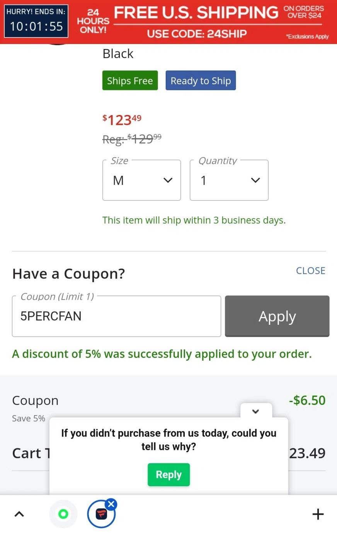Click the green Reply button
Viewport: 337px width, 533px height.
168,475
